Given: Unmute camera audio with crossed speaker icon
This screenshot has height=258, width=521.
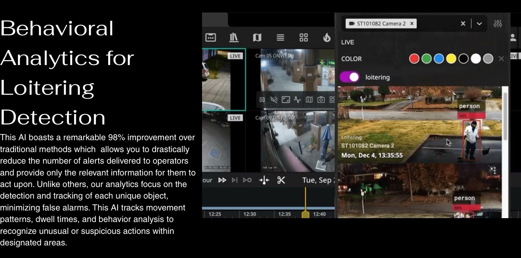Looking at the screenshot, I should [274, 100].
